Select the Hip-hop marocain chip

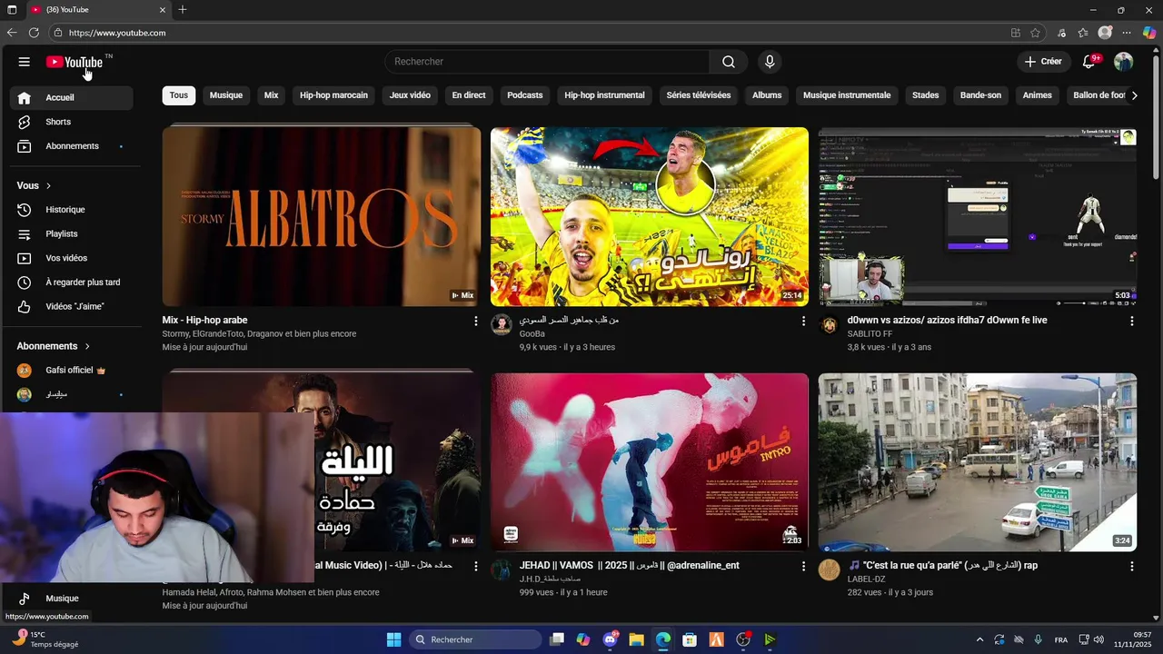pos(333,95)
